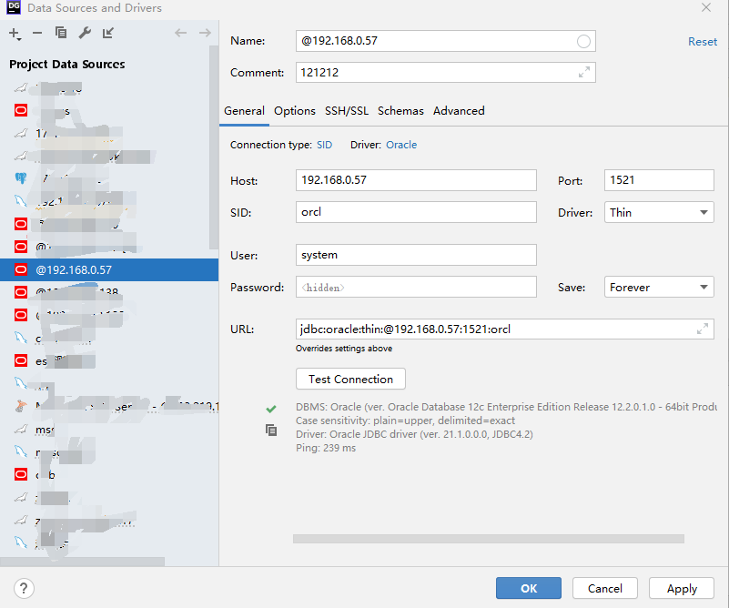Open the help question mark button

coord(25,588)
